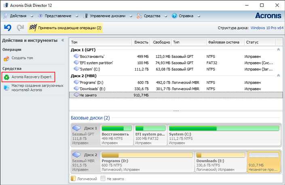Open the Средства menu dropdown arrow

[x=166, y=16]
